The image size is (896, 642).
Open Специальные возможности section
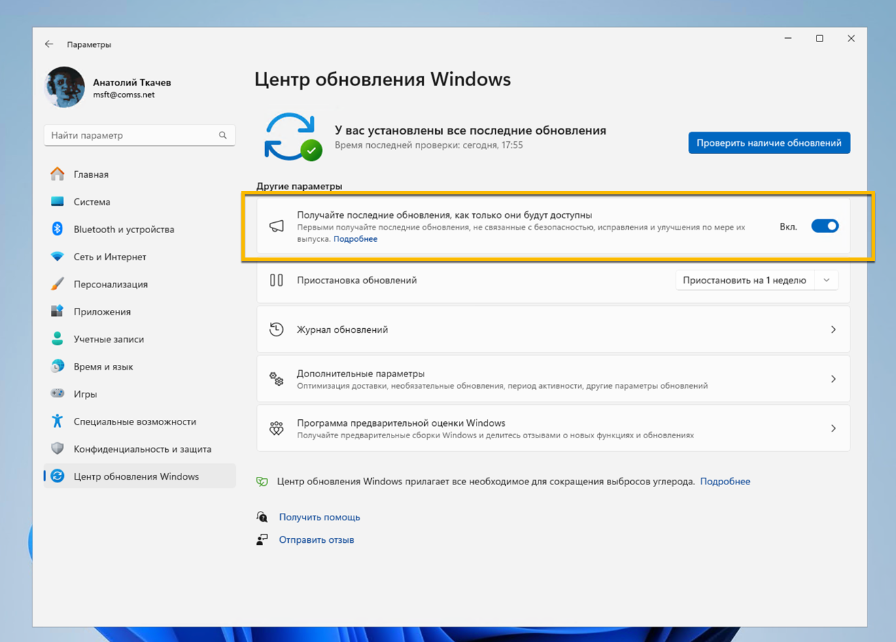(139, 421)
